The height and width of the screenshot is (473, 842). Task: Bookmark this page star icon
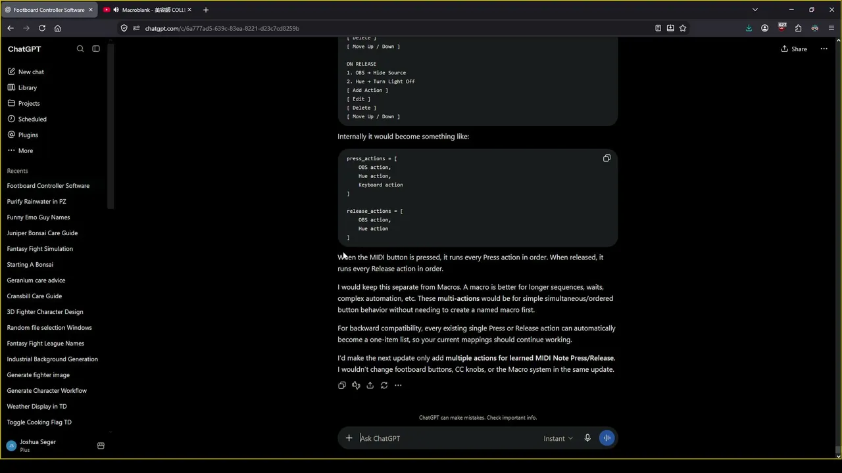pos(683,28)
